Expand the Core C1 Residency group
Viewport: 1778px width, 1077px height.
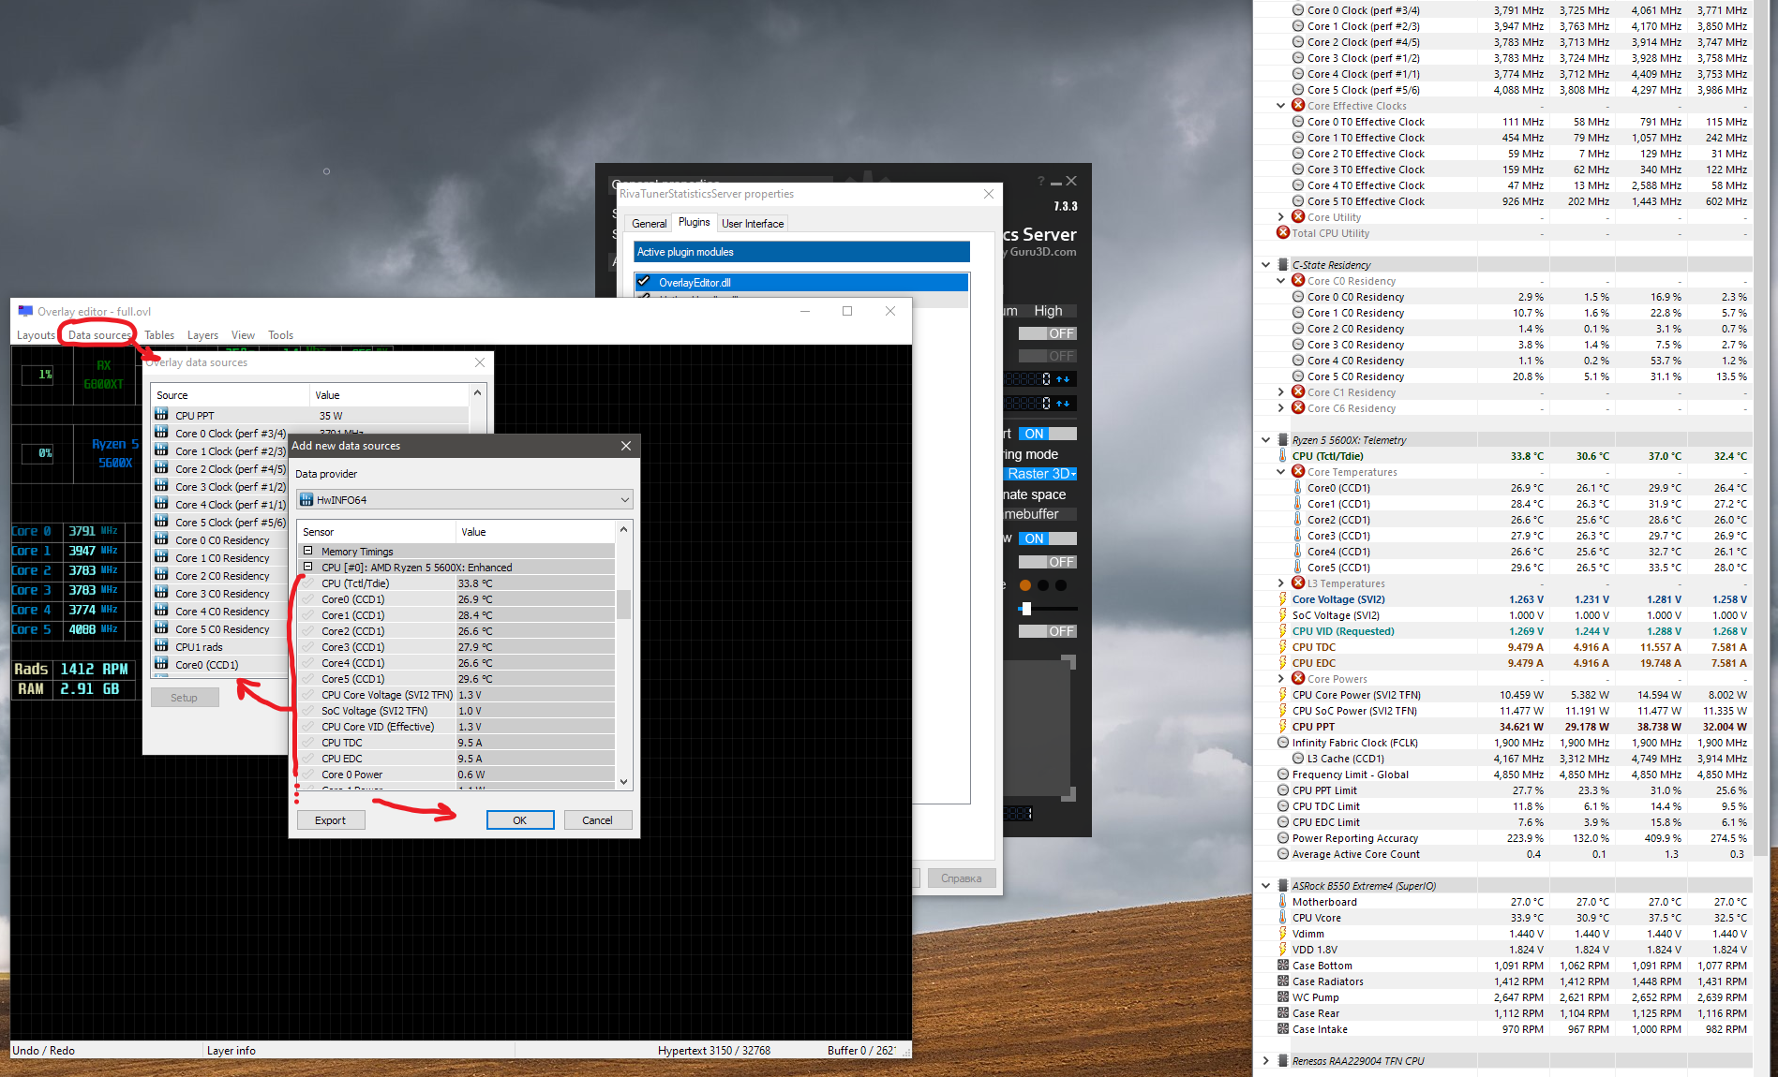(x=1281, y=392)
